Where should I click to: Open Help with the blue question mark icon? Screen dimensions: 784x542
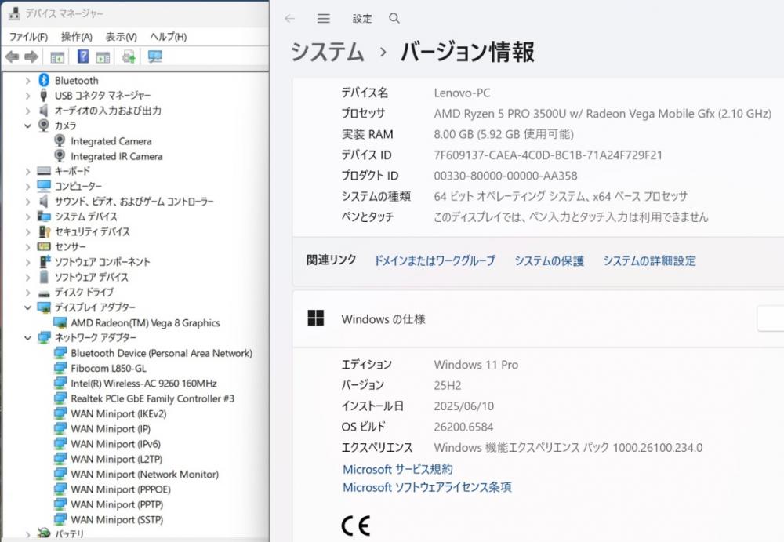point(82,56)
